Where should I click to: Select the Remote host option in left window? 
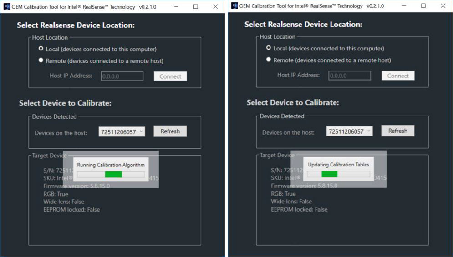41,60
